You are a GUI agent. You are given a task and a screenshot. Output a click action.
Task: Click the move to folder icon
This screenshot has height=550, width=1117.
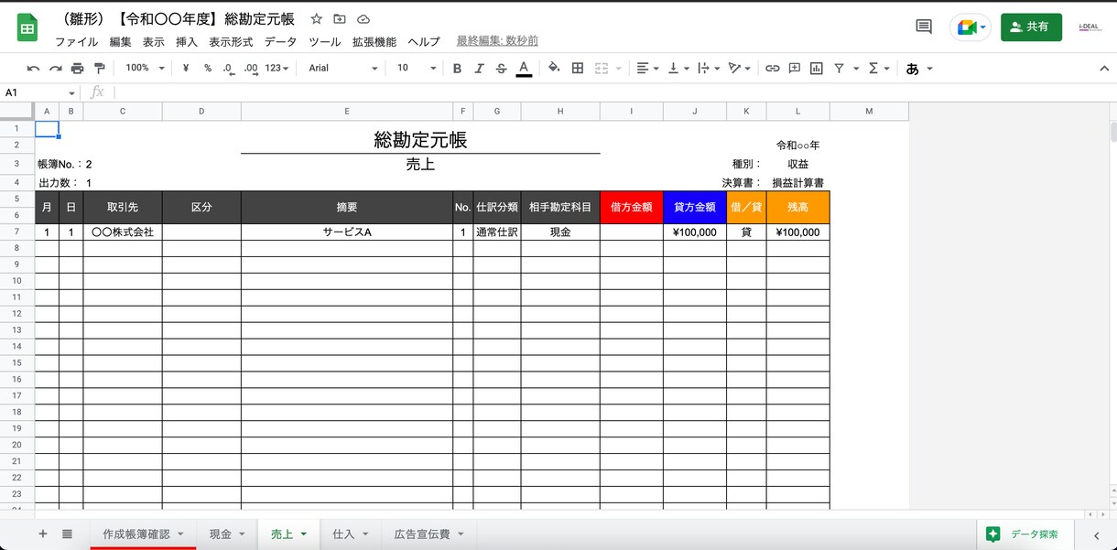tap(340, 19)
